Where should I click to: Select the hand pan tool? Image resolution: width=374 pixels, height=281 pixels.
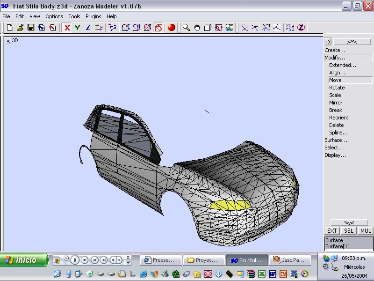click(197, 28)
